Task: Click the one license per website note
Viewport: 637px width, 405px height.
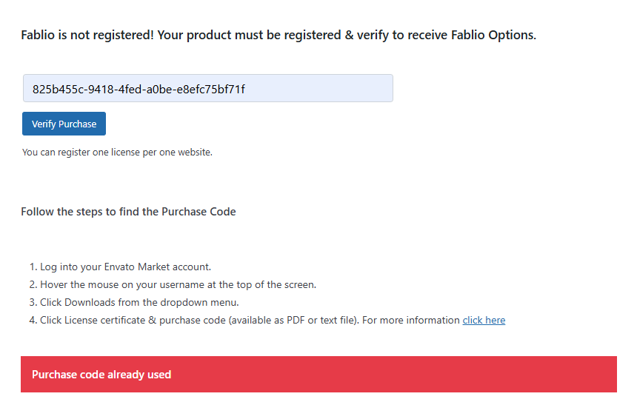Action: 117,153
